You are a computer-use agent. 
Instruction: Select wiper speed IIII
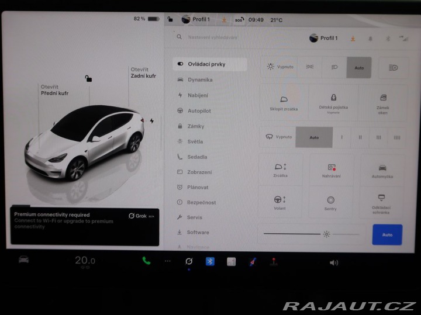397,138
